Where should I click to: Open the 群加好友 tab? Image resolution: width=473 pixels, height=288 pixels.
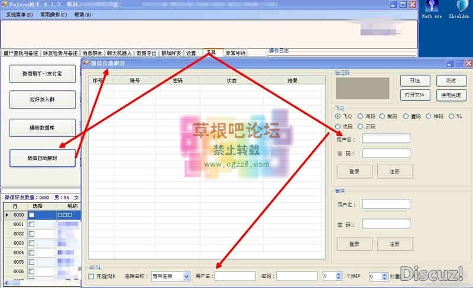pos(171,53)
